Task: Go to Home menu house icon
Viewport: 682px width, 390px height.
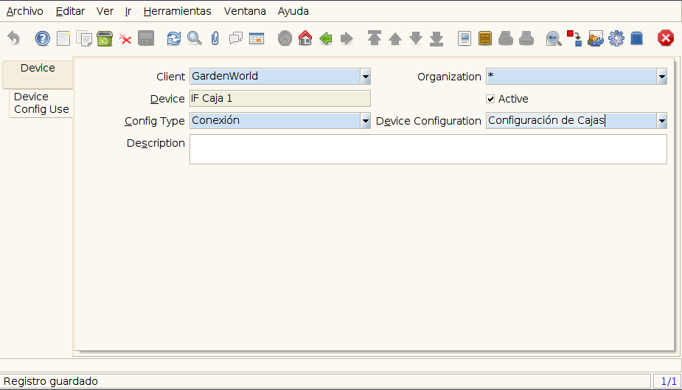Action: 305,38
